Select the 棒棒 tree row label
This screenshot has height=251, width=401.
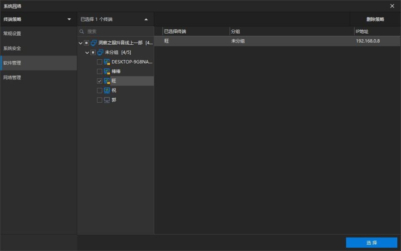pyautogui.click(x=116, y=71)
